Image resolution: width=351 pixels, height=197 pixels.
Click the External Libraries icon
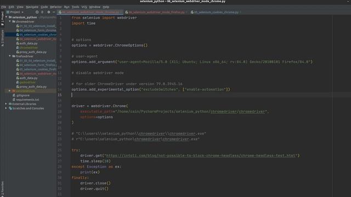[10, 104]
